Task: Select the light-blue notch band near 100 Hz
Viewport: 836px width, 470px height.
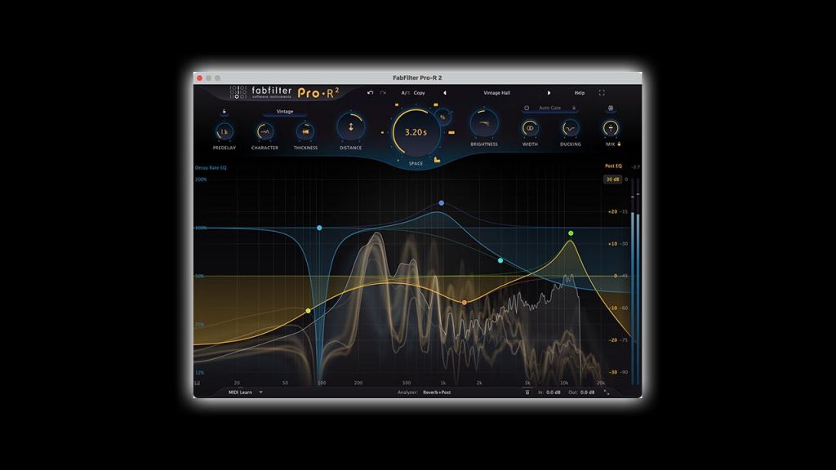Action: 319,228
